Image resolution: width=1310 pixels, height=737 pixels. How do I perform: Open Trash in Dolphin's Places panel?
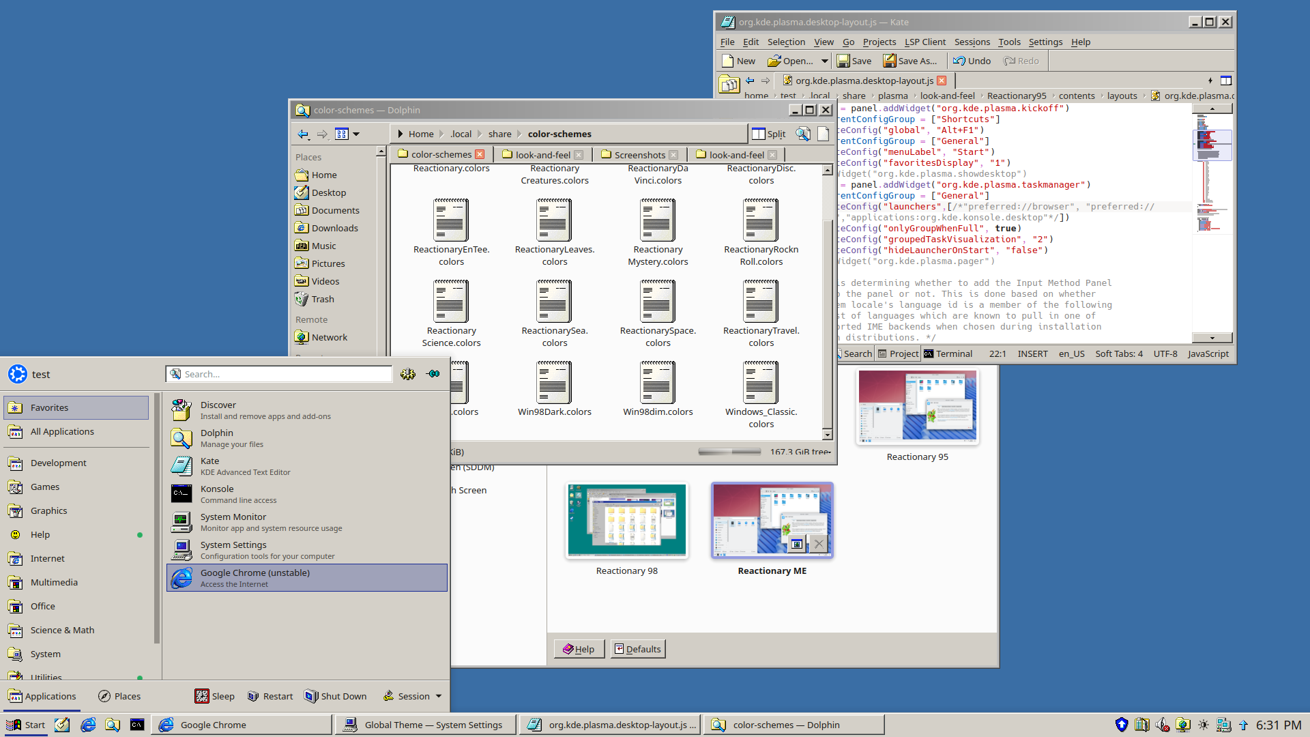tap(323, 300)
